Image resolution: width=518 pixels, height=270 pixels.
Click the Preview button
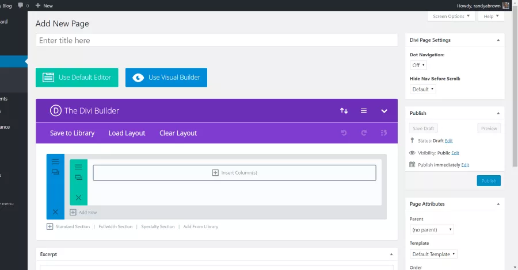point(489,128)
